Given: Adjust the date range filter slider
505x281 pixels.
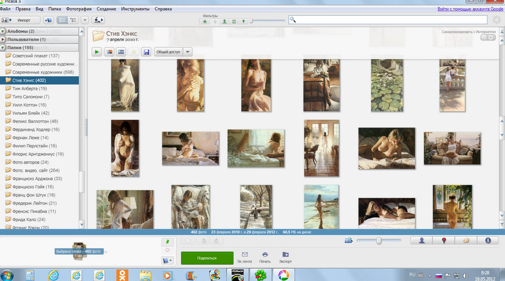Looking at the screenshot, I should pos(251,21).
